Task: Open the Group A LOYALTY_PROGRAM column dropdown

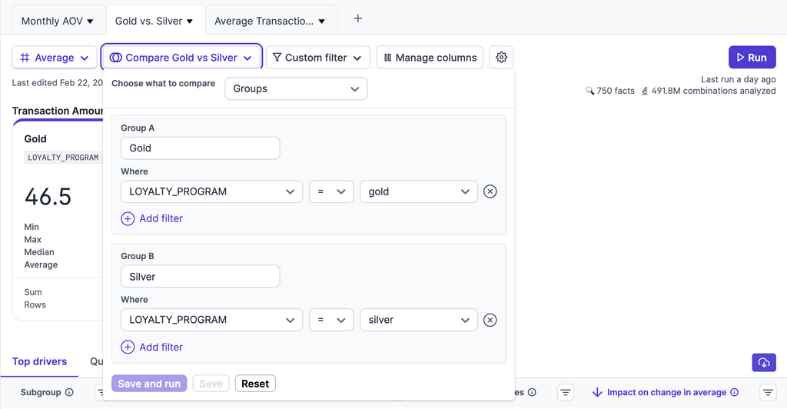Action: 211,191
